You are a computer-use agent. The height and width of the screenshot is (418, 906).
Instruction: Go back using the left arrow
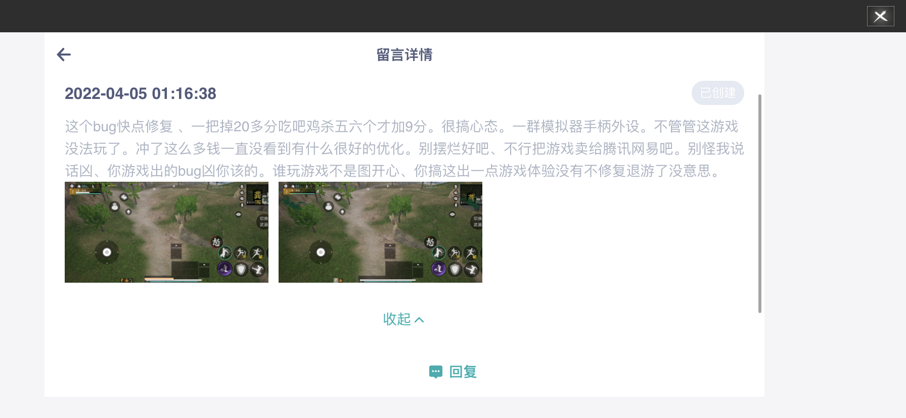[64, 55]
